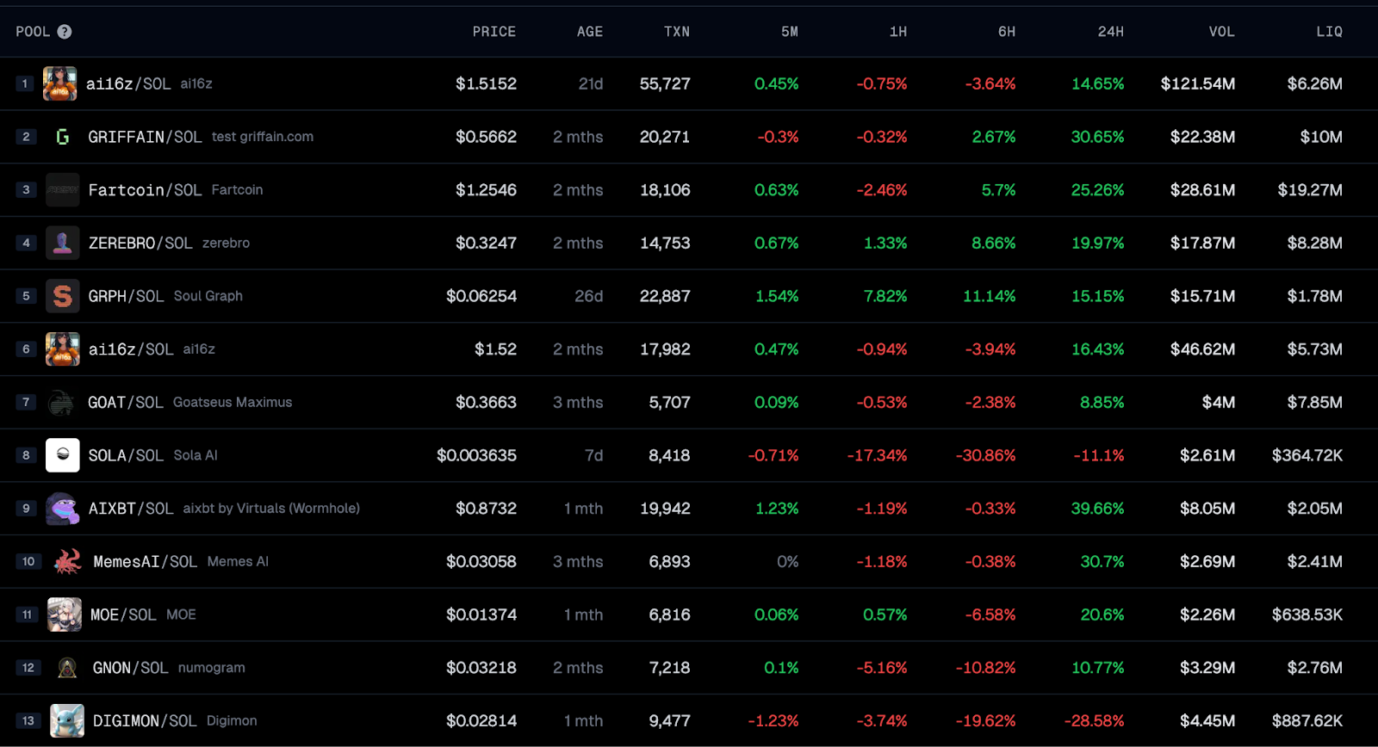The width and height of the screenshot is (1378, 747).
Task: Click the GNON numogram token icon
Action: point(67,668)
